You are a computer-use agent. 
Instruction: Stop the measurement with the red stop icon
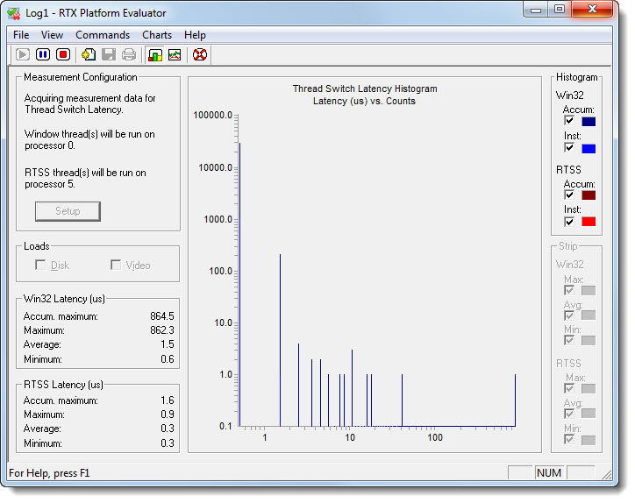[63, 54]
